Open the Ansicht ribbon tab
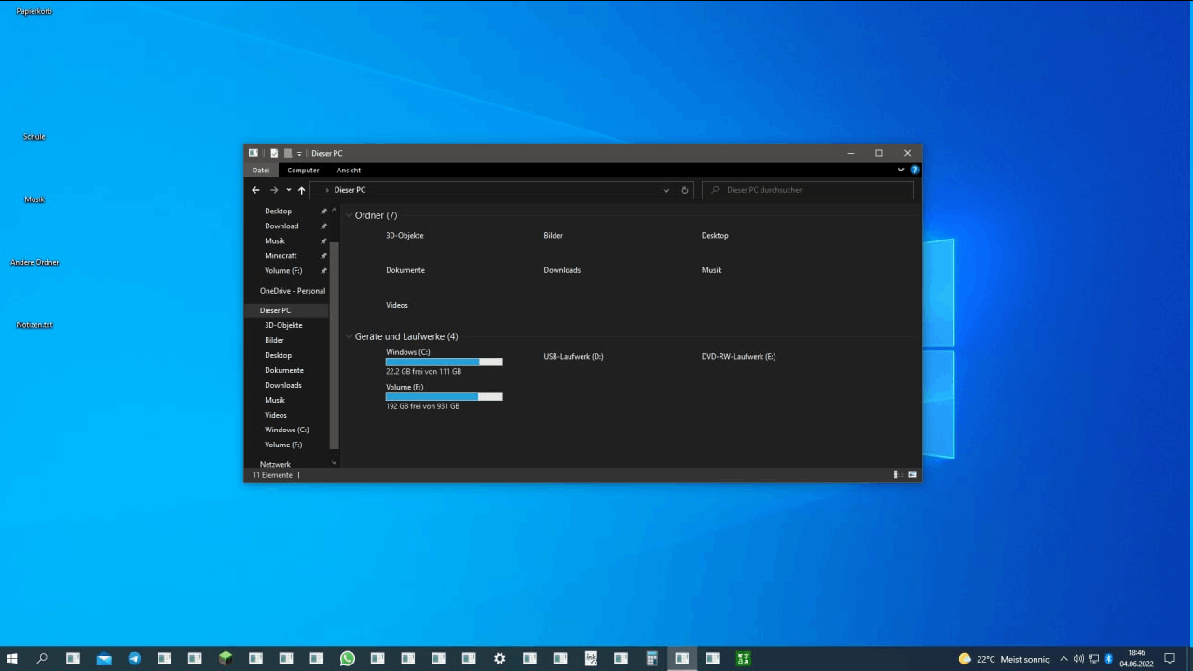The width and height of the screenshot is (1193, 671). click(x=349, y=171)
